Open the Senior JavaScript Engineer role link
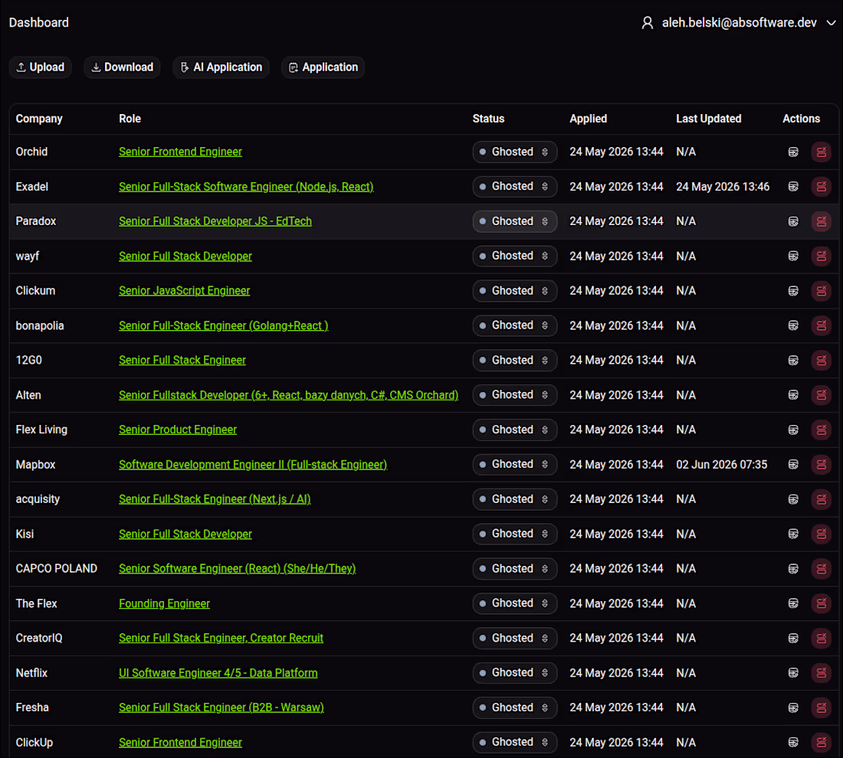The height and width of the screenshot is (758, 843). pyautogui.click(x=185, y=291)
